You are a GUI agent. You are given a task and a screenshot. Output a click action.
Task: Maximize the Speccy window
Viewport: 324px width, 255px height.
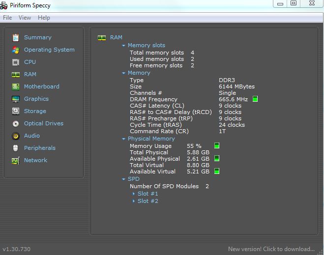[294, 3]
